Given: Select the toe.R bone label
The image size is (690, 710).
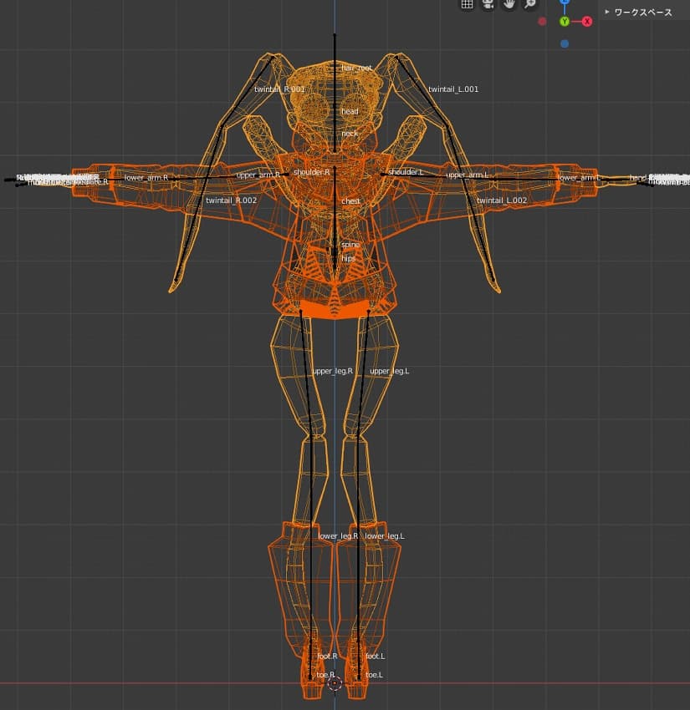Looking at the screenshot, I should point(325,675).
